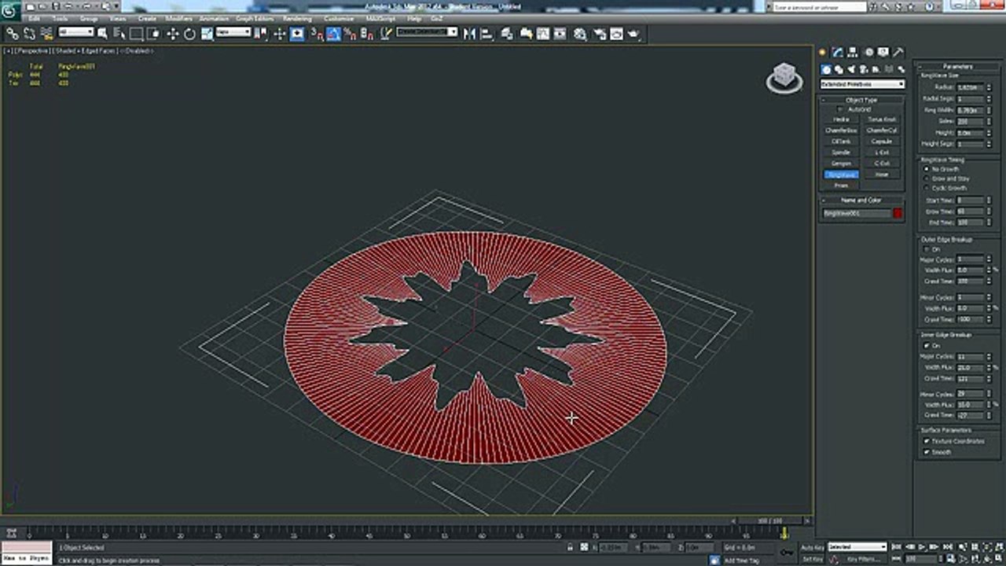Viewport: 1006px width, 566px height.
Task: Switch to the Motion command panel tab
Action: pos(869,53)
